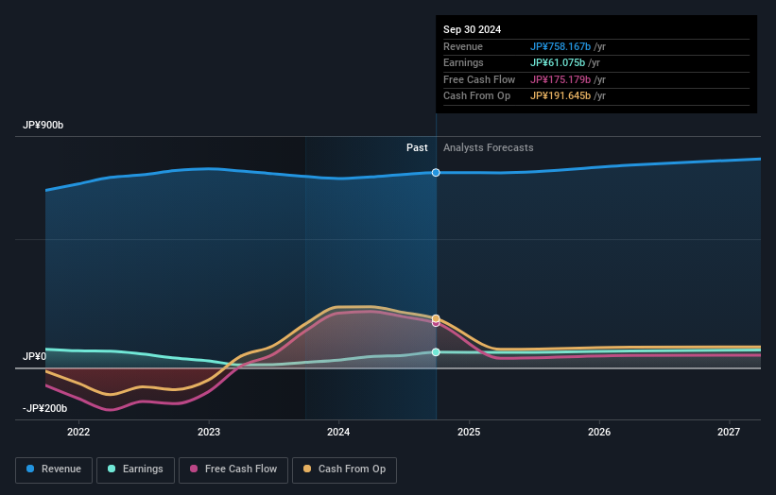The image size is (776, 495).
Task: Toggle the Cash From Op legend button
Action: click(x=344, y=469)
